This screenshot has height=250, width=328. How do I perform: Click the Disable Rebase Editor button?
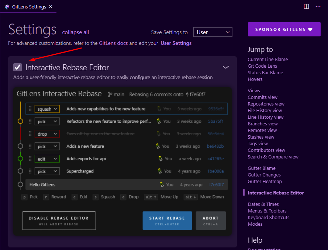click(59, 221)
